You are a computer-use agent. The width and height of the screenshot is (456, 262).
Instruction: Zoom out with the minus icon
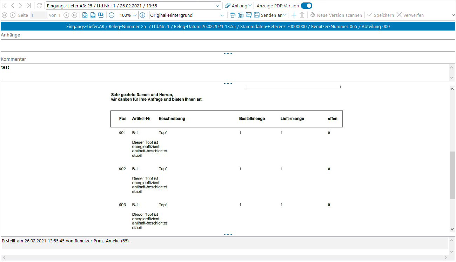[x=111, y=15]
